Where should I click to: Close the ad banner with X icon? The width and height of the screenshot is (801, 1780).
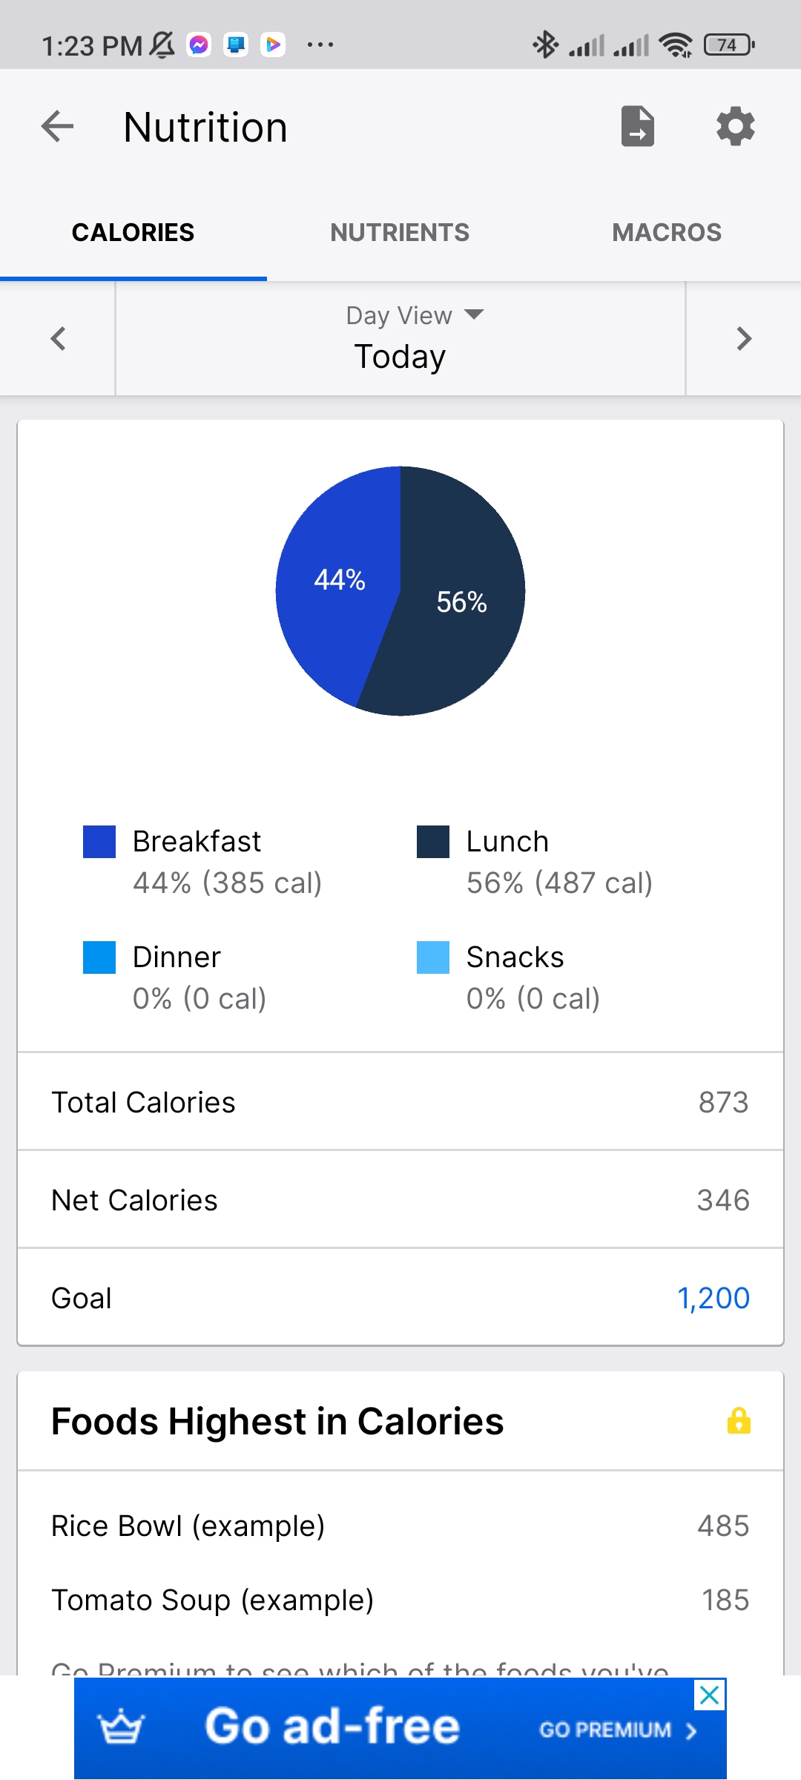click(x=710, y=1695)
